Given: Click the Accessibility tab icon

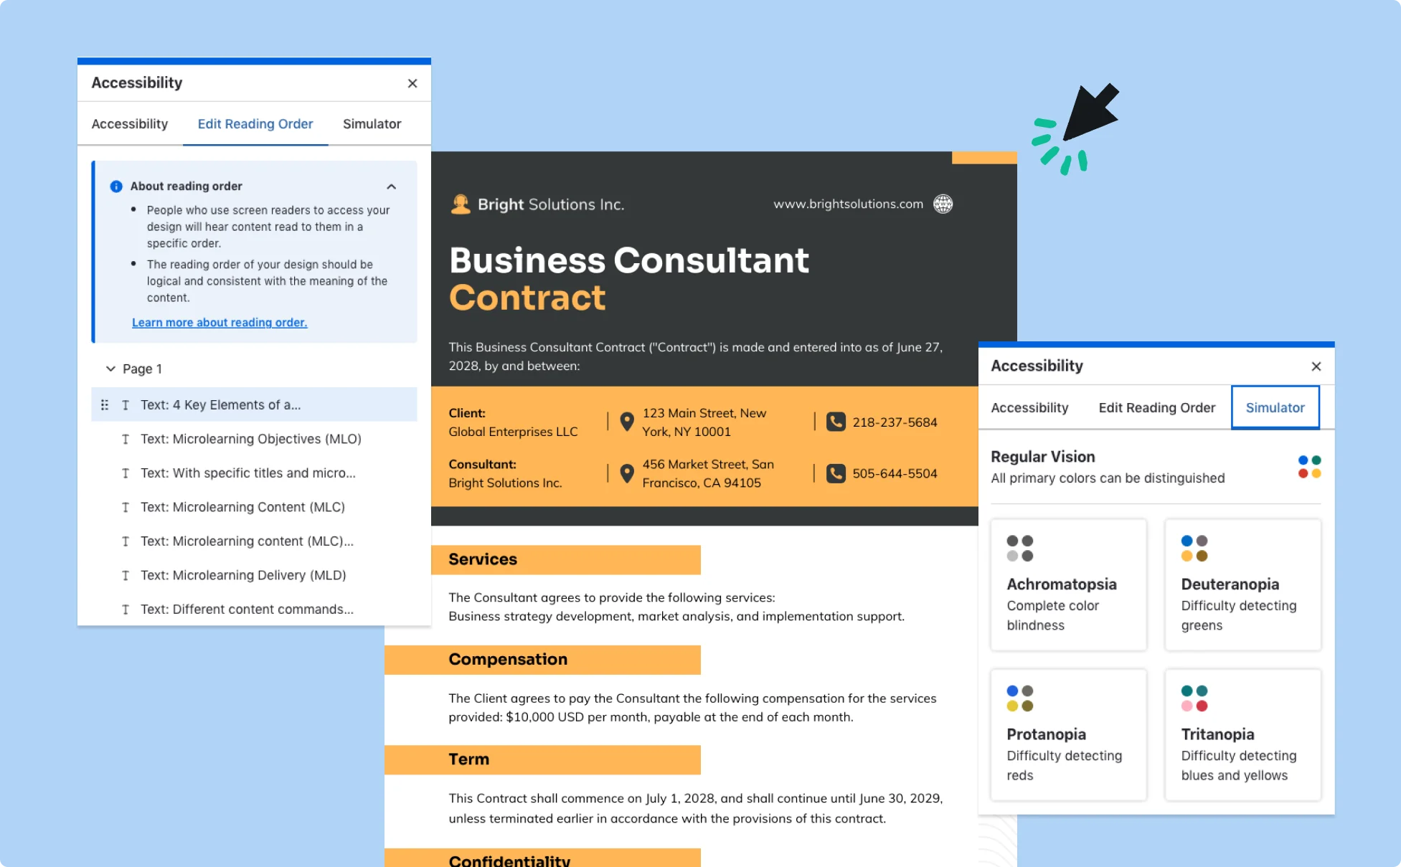Looking at the screenshot, I should tap(129, 123).
